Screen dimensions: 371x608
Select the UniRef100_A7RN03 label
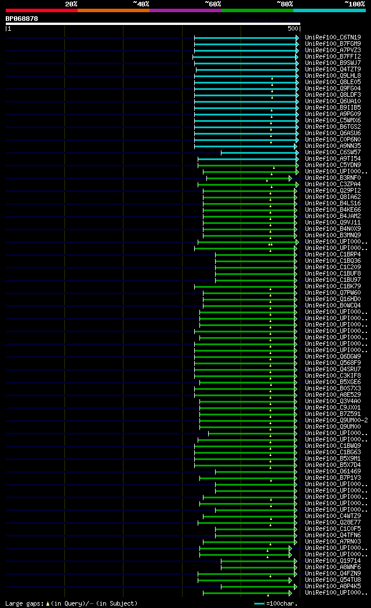333,542
